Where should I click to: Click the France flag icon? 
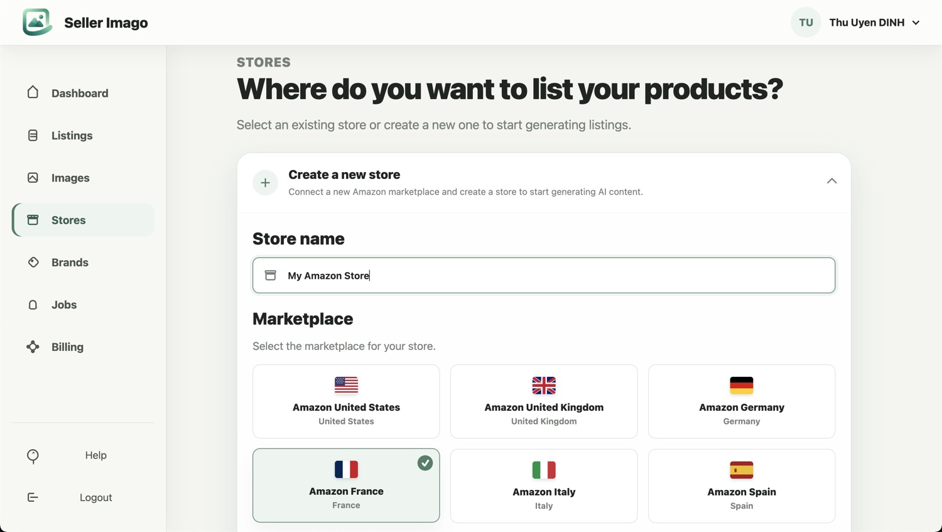[x=346, y=469]
